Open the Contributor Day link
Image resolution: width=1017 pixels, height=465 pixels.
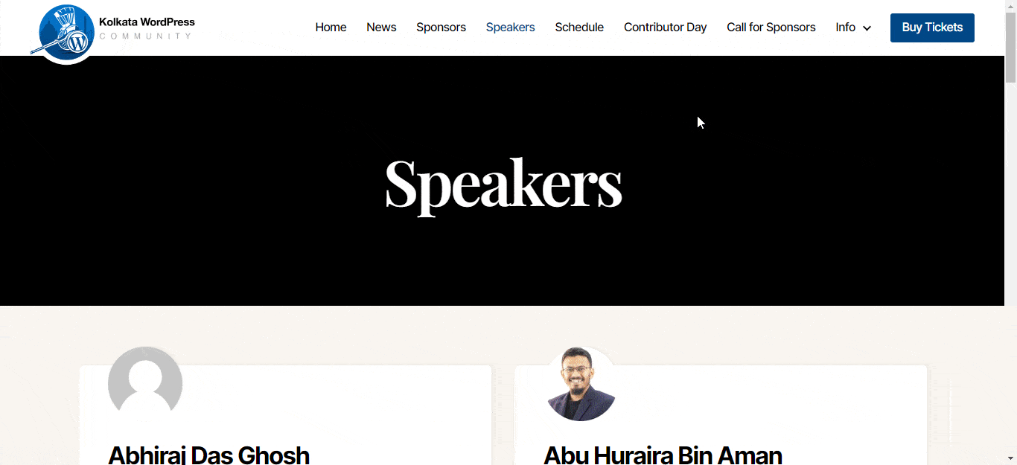click(x=665, y=28)
